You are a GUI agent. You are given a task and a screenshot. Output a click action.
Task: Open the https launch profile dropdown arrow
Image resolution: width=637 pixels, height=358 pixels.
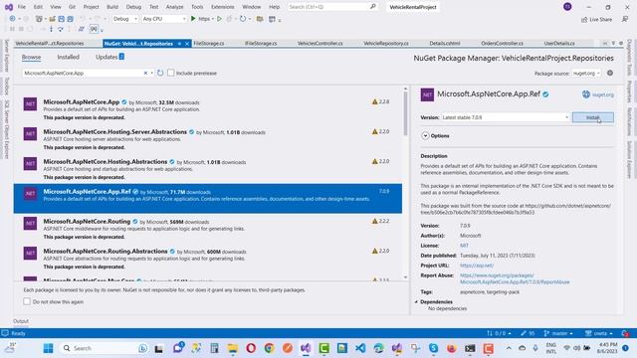tap(213, 19)
